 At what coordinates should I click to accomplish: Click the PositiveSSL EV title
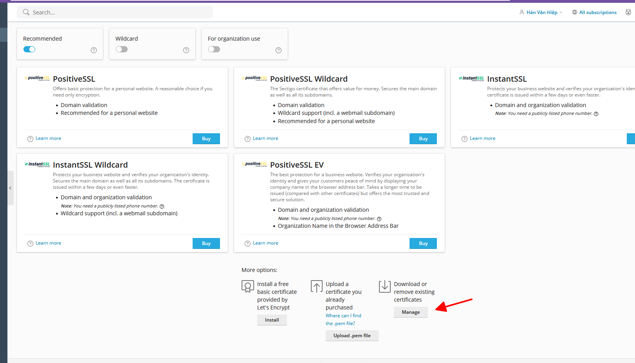point(297,165)
